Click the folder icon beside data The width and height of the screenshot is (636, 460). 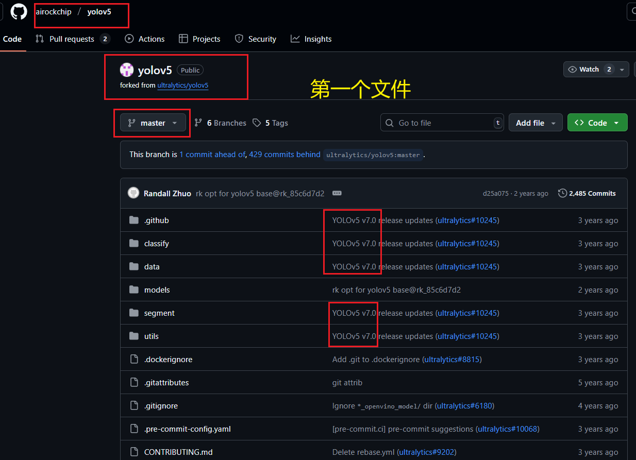tap(134, 267)
